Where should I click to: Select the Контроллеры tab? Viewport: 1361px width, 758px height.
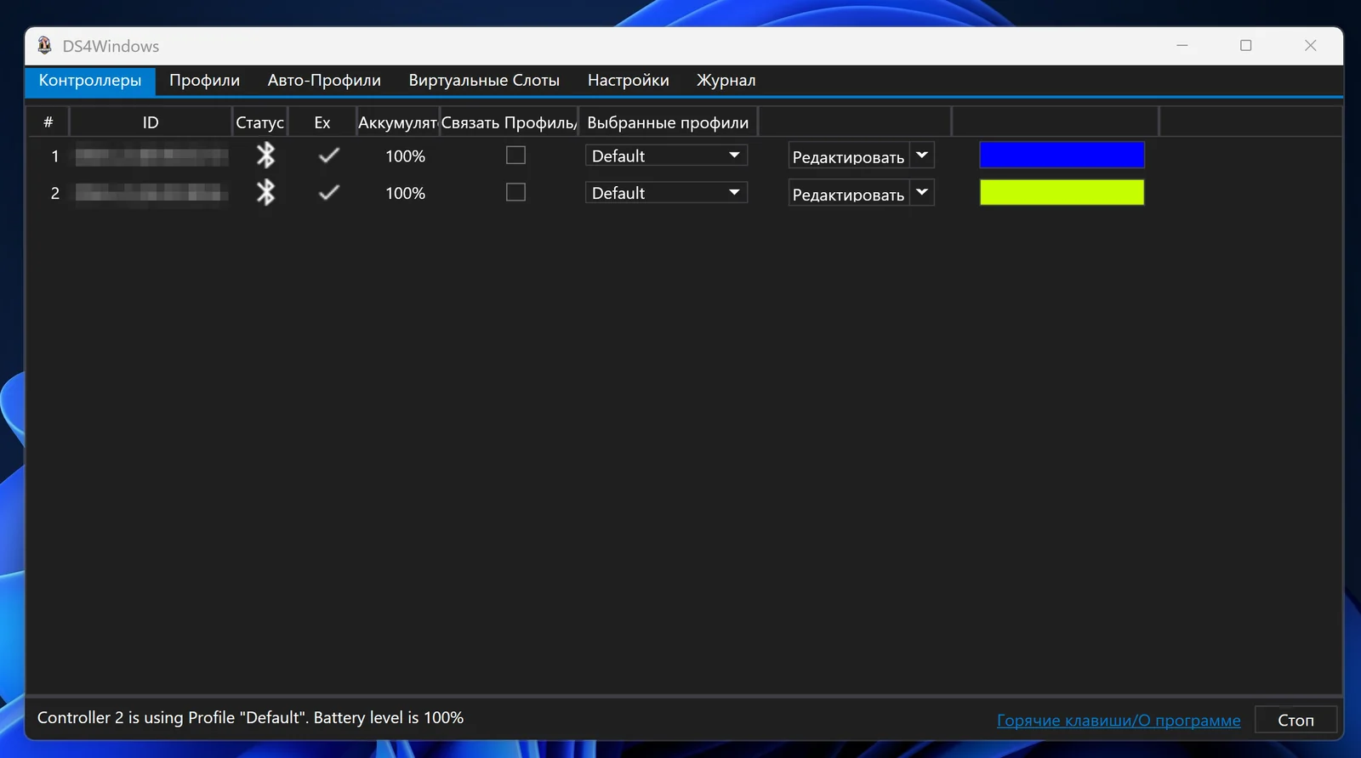tap(90, 81)
